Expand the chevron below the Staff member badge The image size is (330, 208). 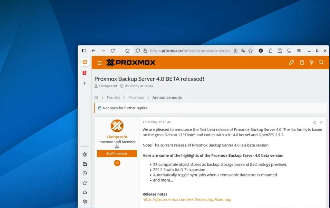pyautogui.click(x=117, y=163)
